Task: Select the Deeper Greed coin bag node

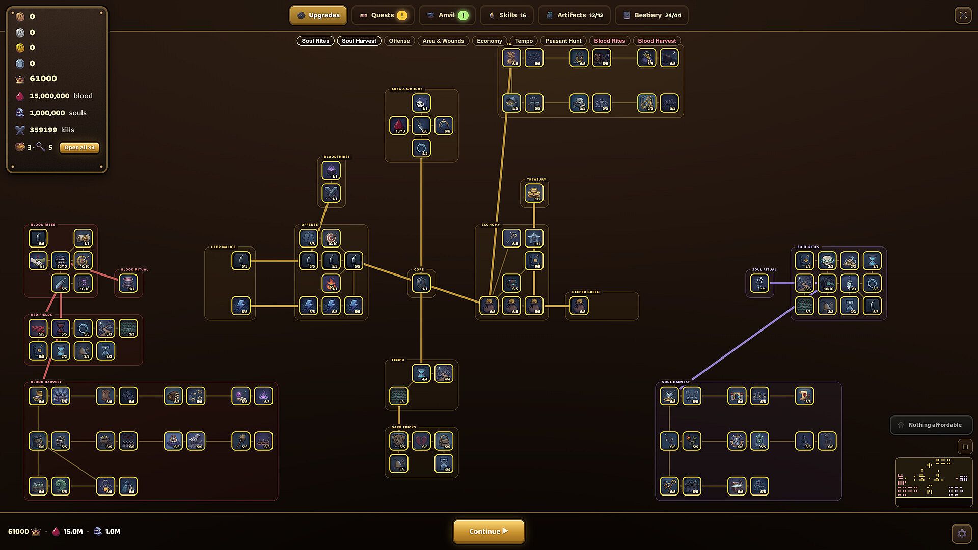Action: click(x=579, y=306)
